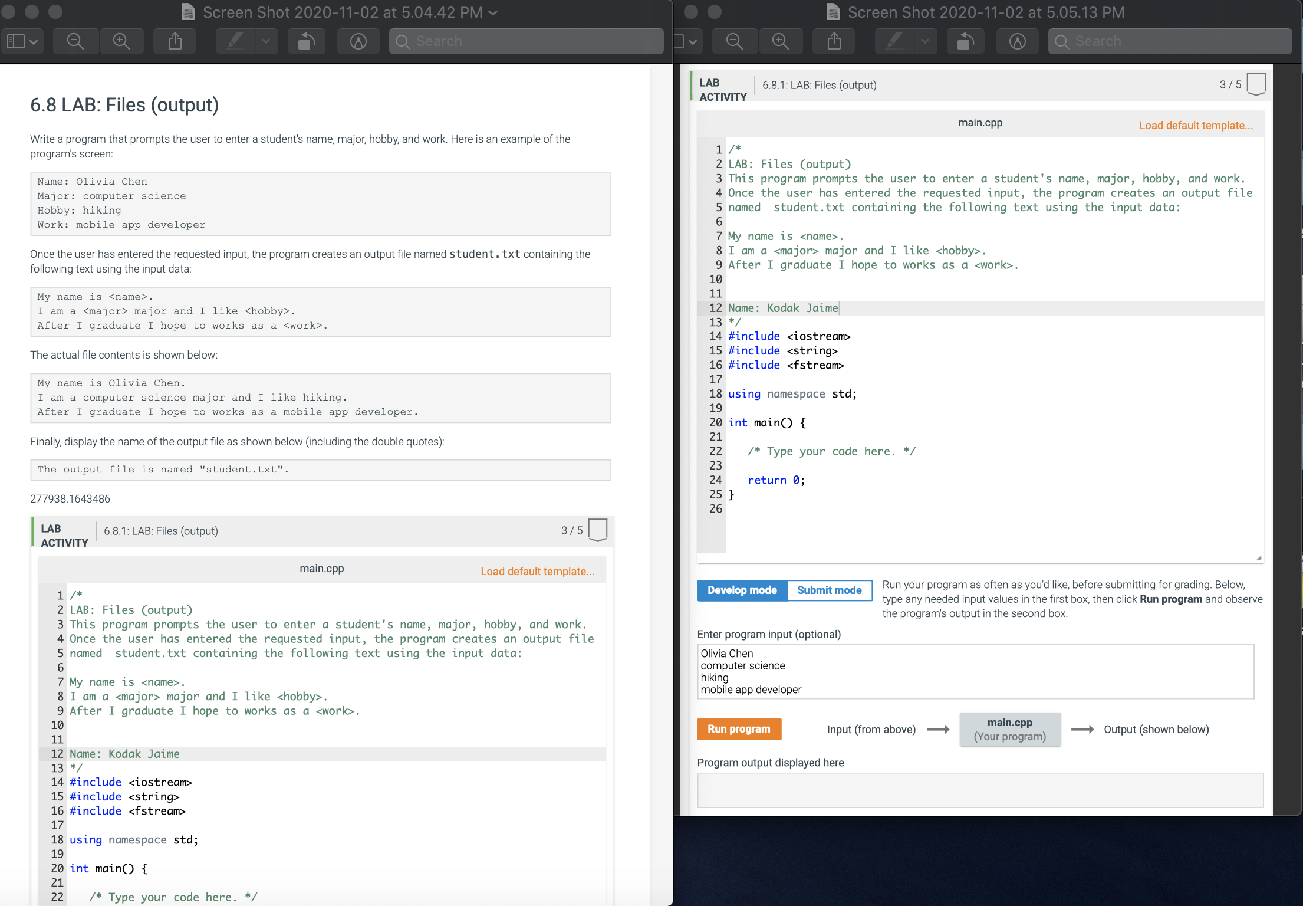This screenshot has width=1303, height=906.
Task: Click rotate icon in left Preview toolbar
Action: 307,41
